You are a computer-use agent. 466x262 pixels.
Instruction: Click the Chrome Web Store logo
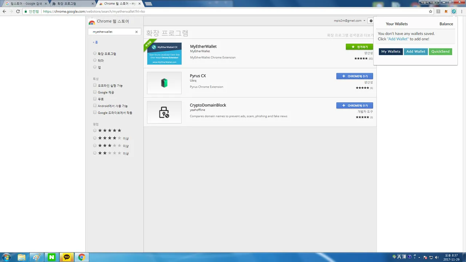coord(92,21)
